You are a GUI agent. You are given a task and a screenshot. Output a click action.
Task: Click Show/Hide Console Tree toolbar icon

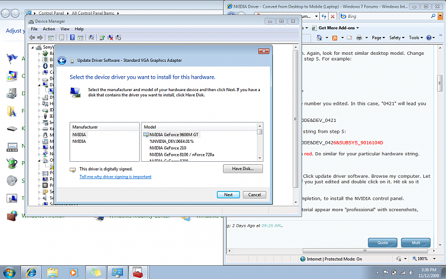click(x=51, y=37)
